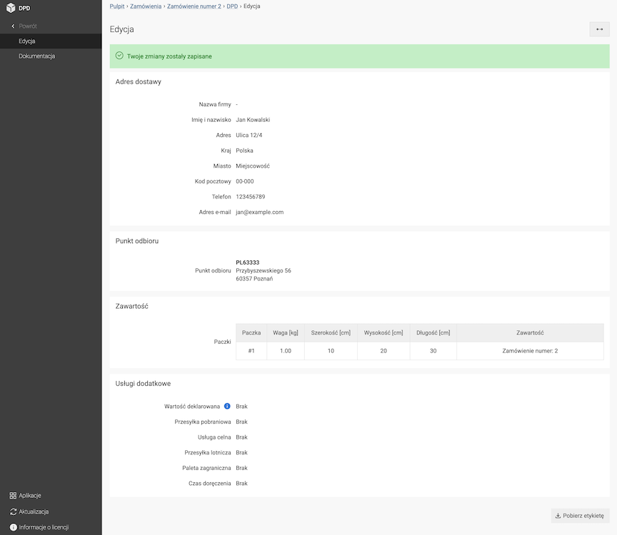Click the Wartość deklarowana label
Screen dimensions: 617x535
(x=192, y=406)
